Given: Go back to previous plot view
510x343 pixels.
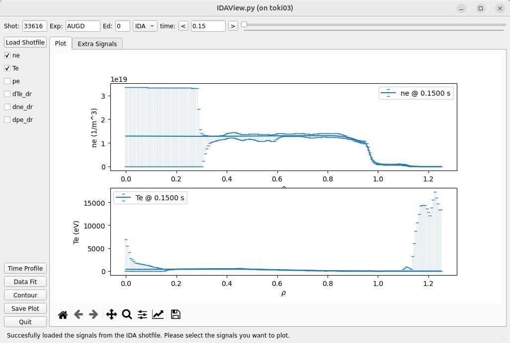Looking at the screenshot, I should tap(78, 315).
